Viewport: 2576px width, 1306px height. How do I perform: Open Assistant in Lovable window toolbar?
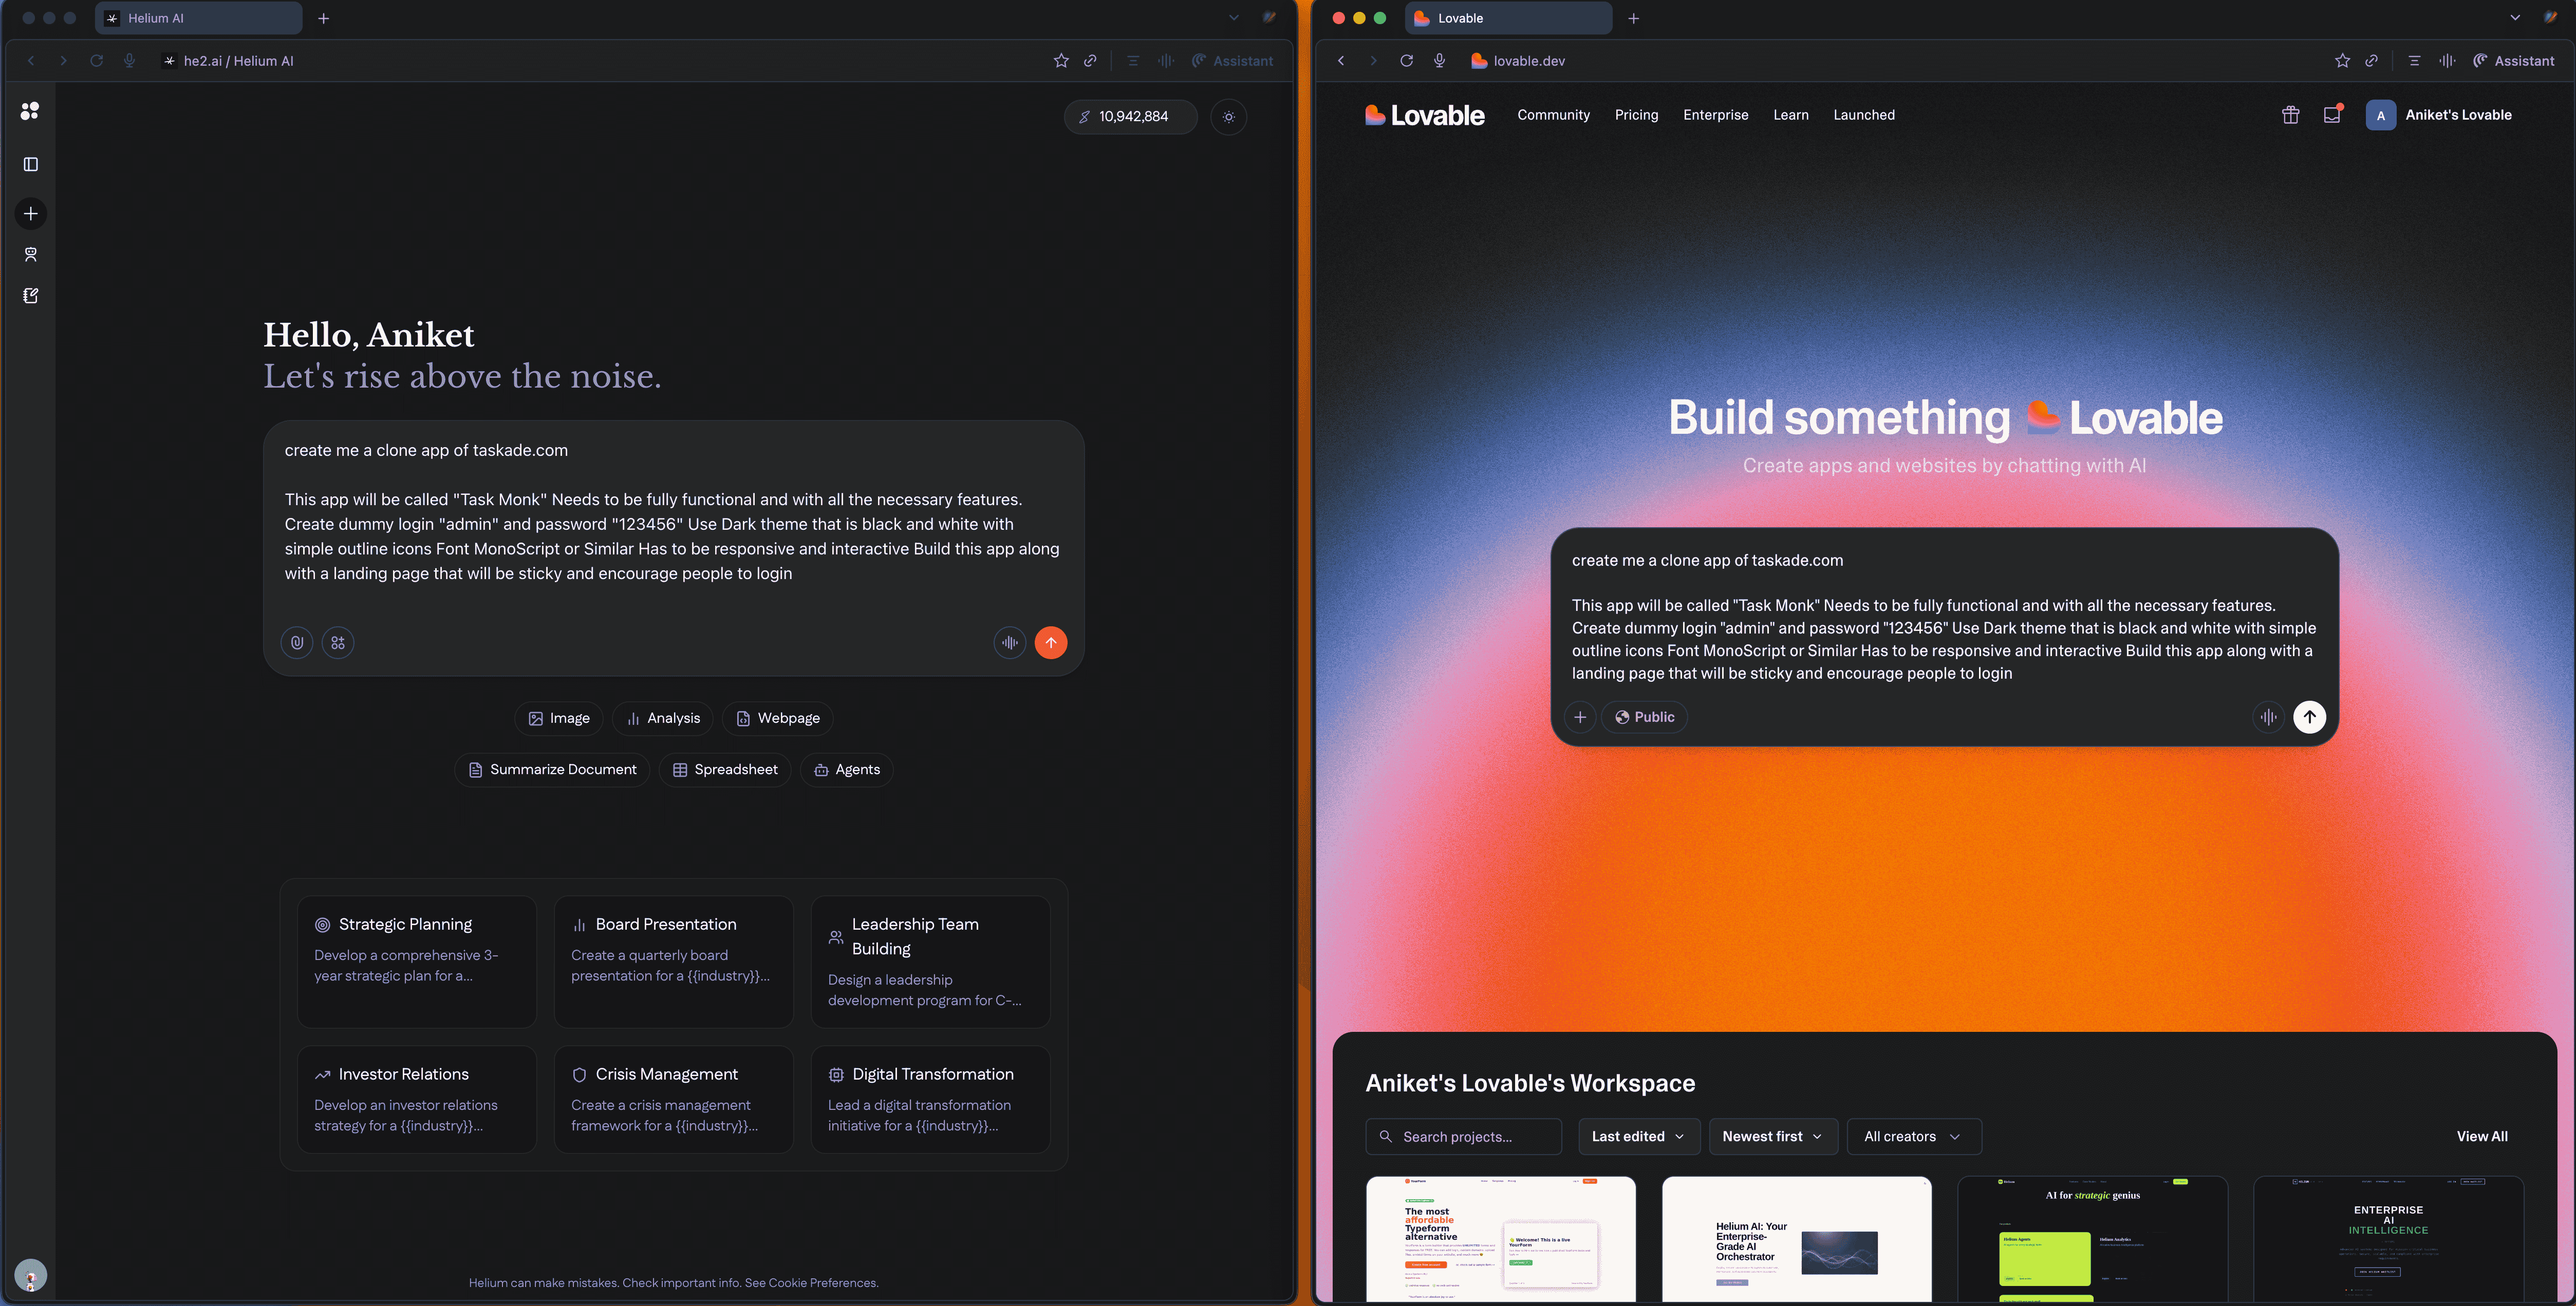pos(2513,61)
